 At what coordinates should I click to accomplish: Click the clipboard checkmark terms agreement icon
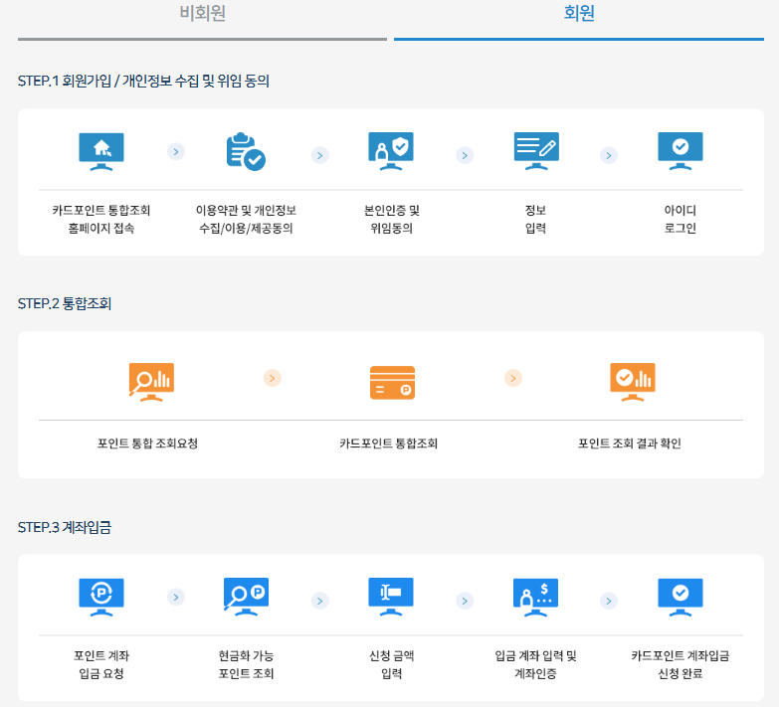246,151
